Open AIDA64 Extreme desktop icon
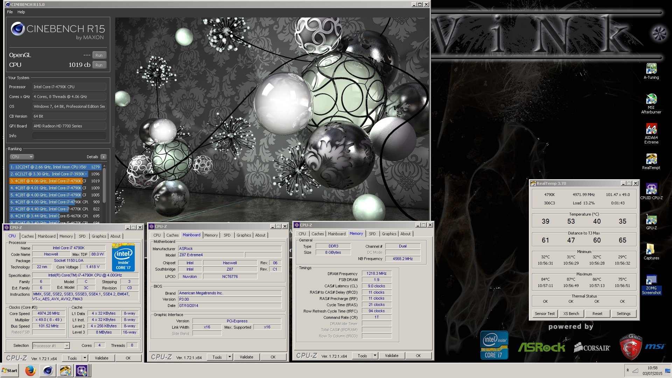The image size is (672, 378). [x=651, y=134]
